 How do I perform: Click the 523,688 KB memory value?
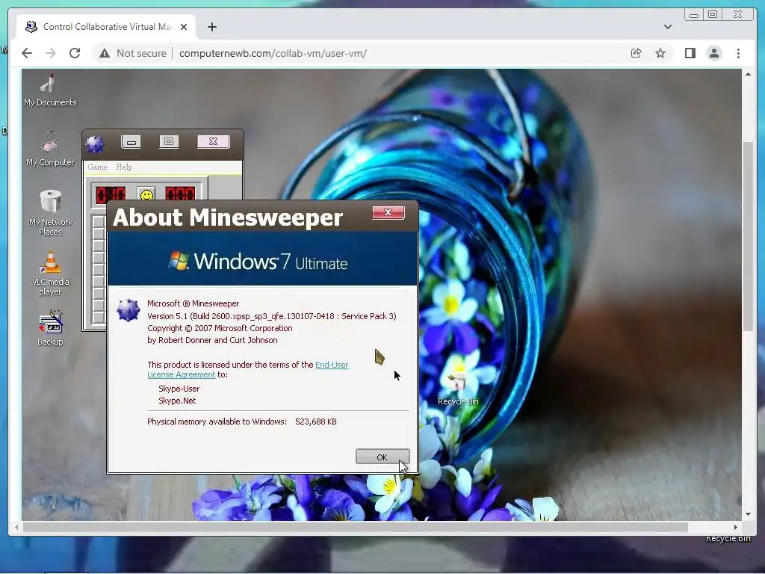click(316, 422)
